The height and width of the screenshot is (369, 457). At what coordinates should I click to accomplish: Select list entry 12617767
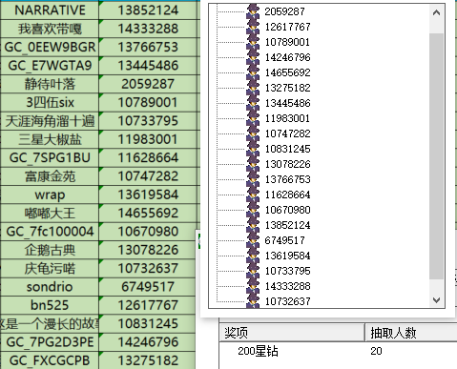[x=287, y=27]
